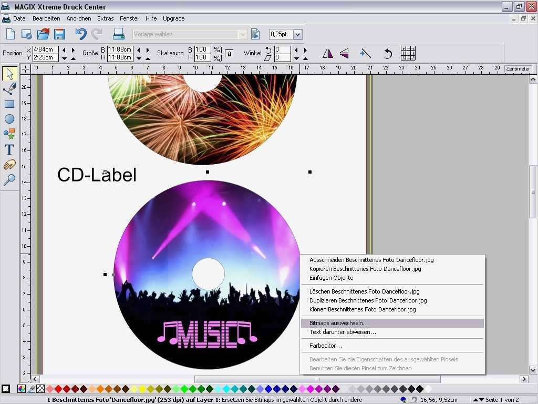
Task: Click left arrow beside Position X field
Action: click(64, 50)
